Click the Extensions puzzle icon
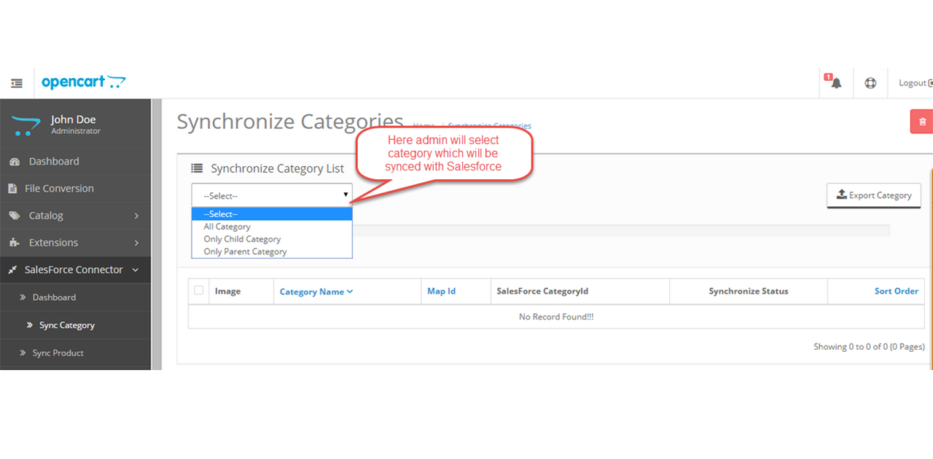 pos(14,243)
